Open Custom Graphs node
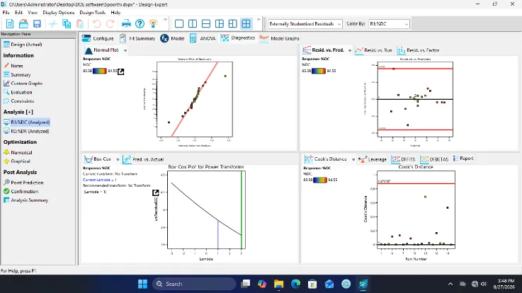 click(23, 84)
